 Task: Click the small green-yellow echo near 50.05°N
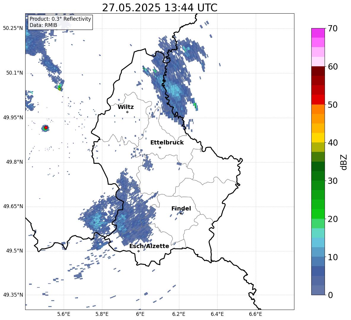click(x=60, y=87)
